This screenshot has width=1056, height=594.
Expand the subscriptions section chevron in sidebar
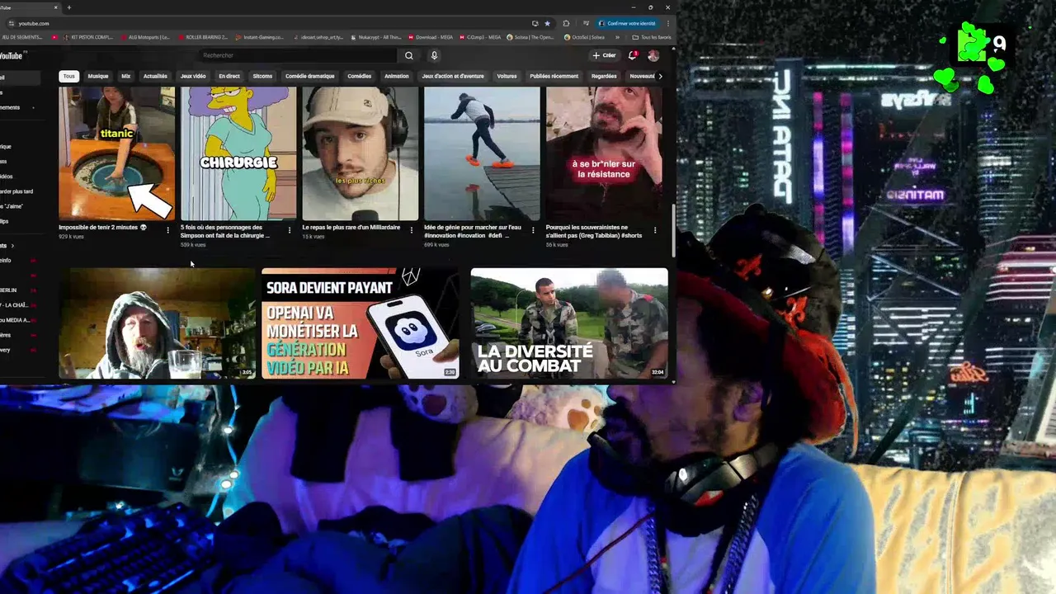pos(12,245)
